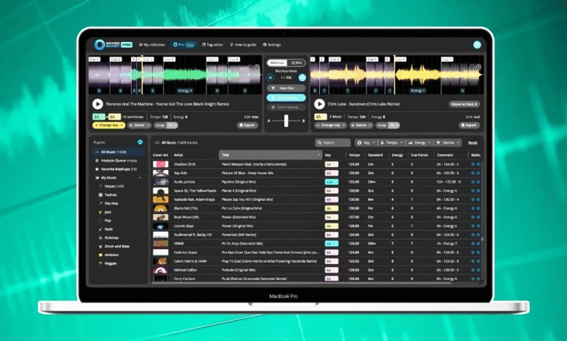Open the My collection tab
The height and width of the screenshot is (341, 567).
tap(152, 45)
